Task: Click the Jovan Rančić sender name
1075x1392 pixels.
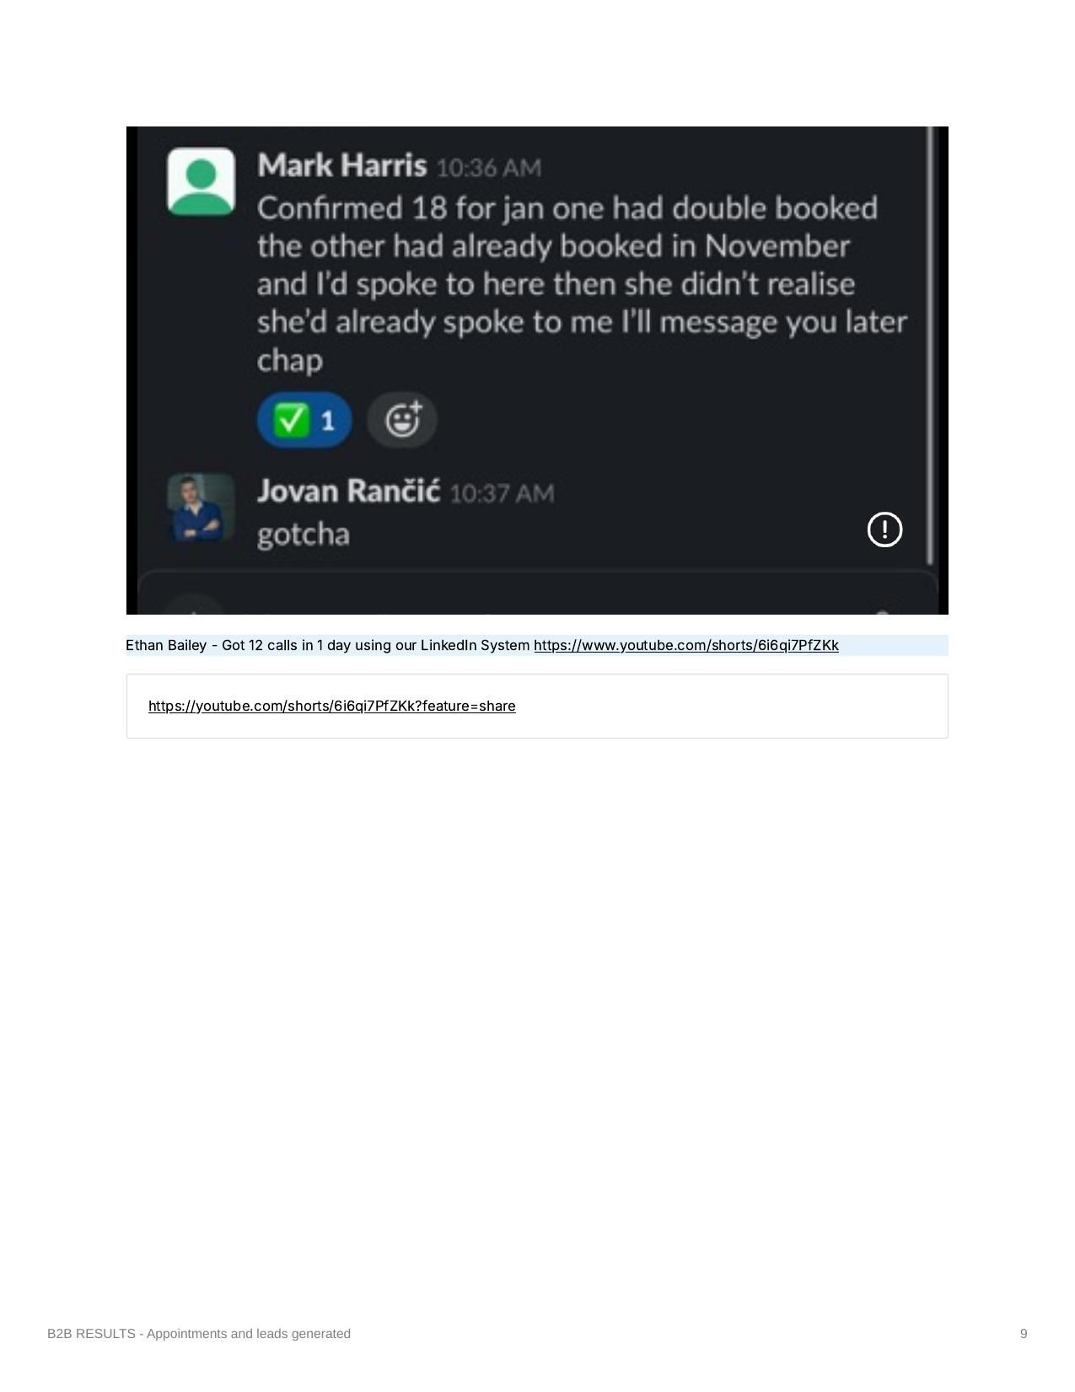Action: tap(348, 491)
